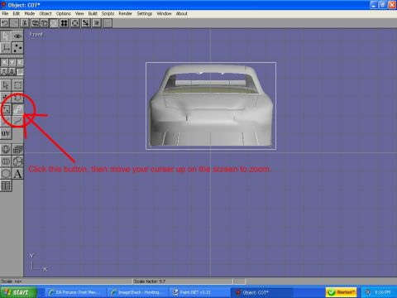Choose the Rotate tool

pyautogui.click(x=17, y=98)
